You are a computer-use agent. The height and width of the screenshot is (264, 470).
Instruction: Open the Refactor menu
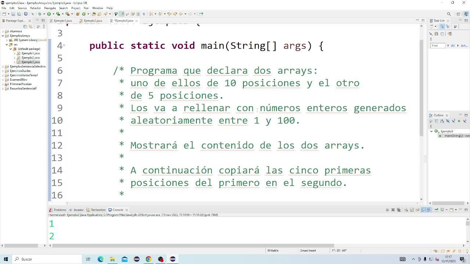[35, 8]
